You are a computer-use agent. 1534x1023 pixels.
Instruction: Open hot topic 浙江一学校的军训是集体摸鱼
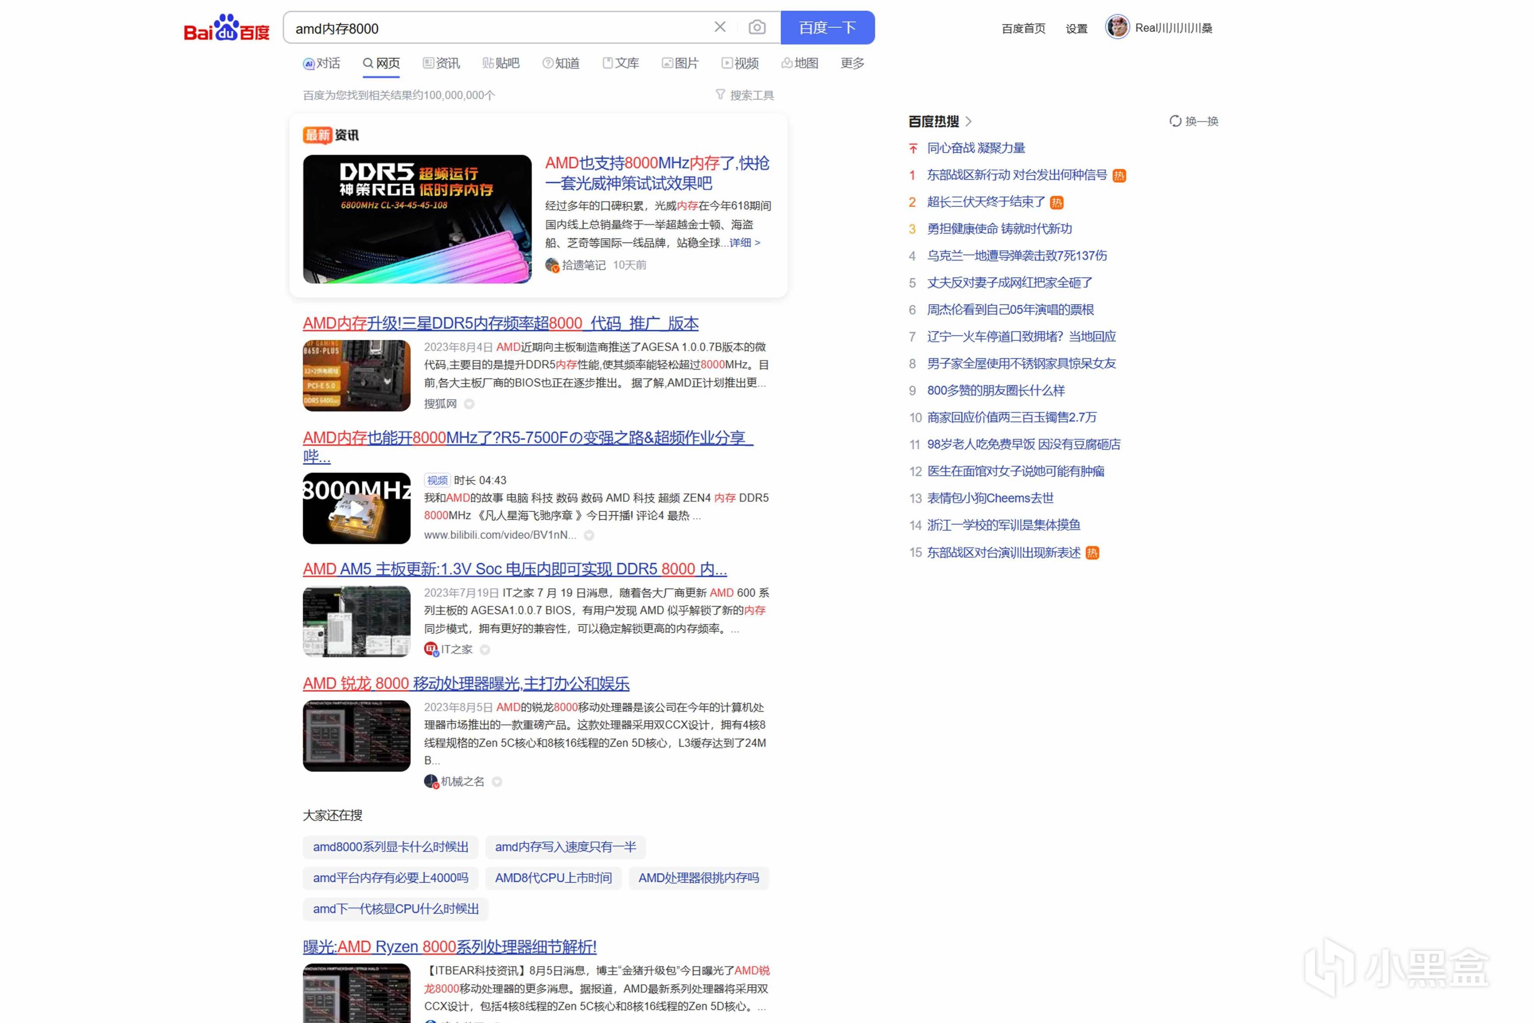pos(1004,525)
